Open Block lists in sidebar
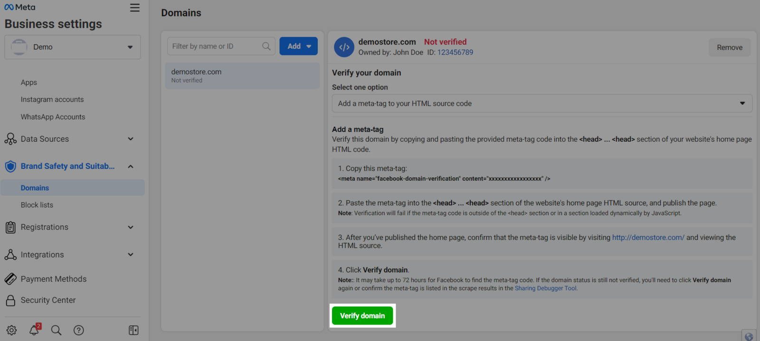The image size is (760, 341). coord(37,205)
